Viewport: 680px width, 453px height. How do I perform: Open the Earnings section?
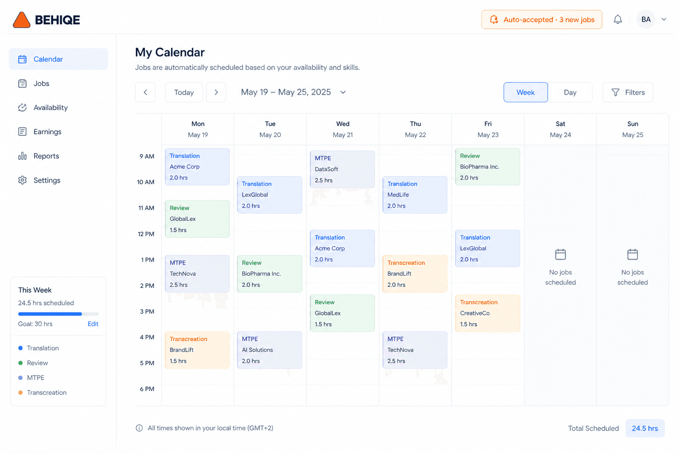tap(58, 132)
